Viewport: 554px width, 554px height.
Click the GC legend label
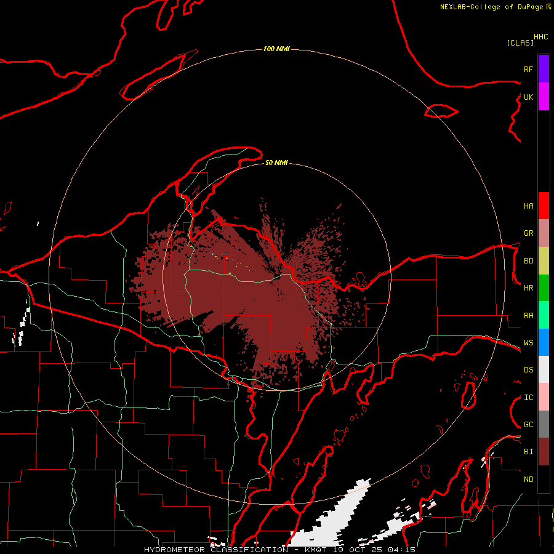click(528, 425)
